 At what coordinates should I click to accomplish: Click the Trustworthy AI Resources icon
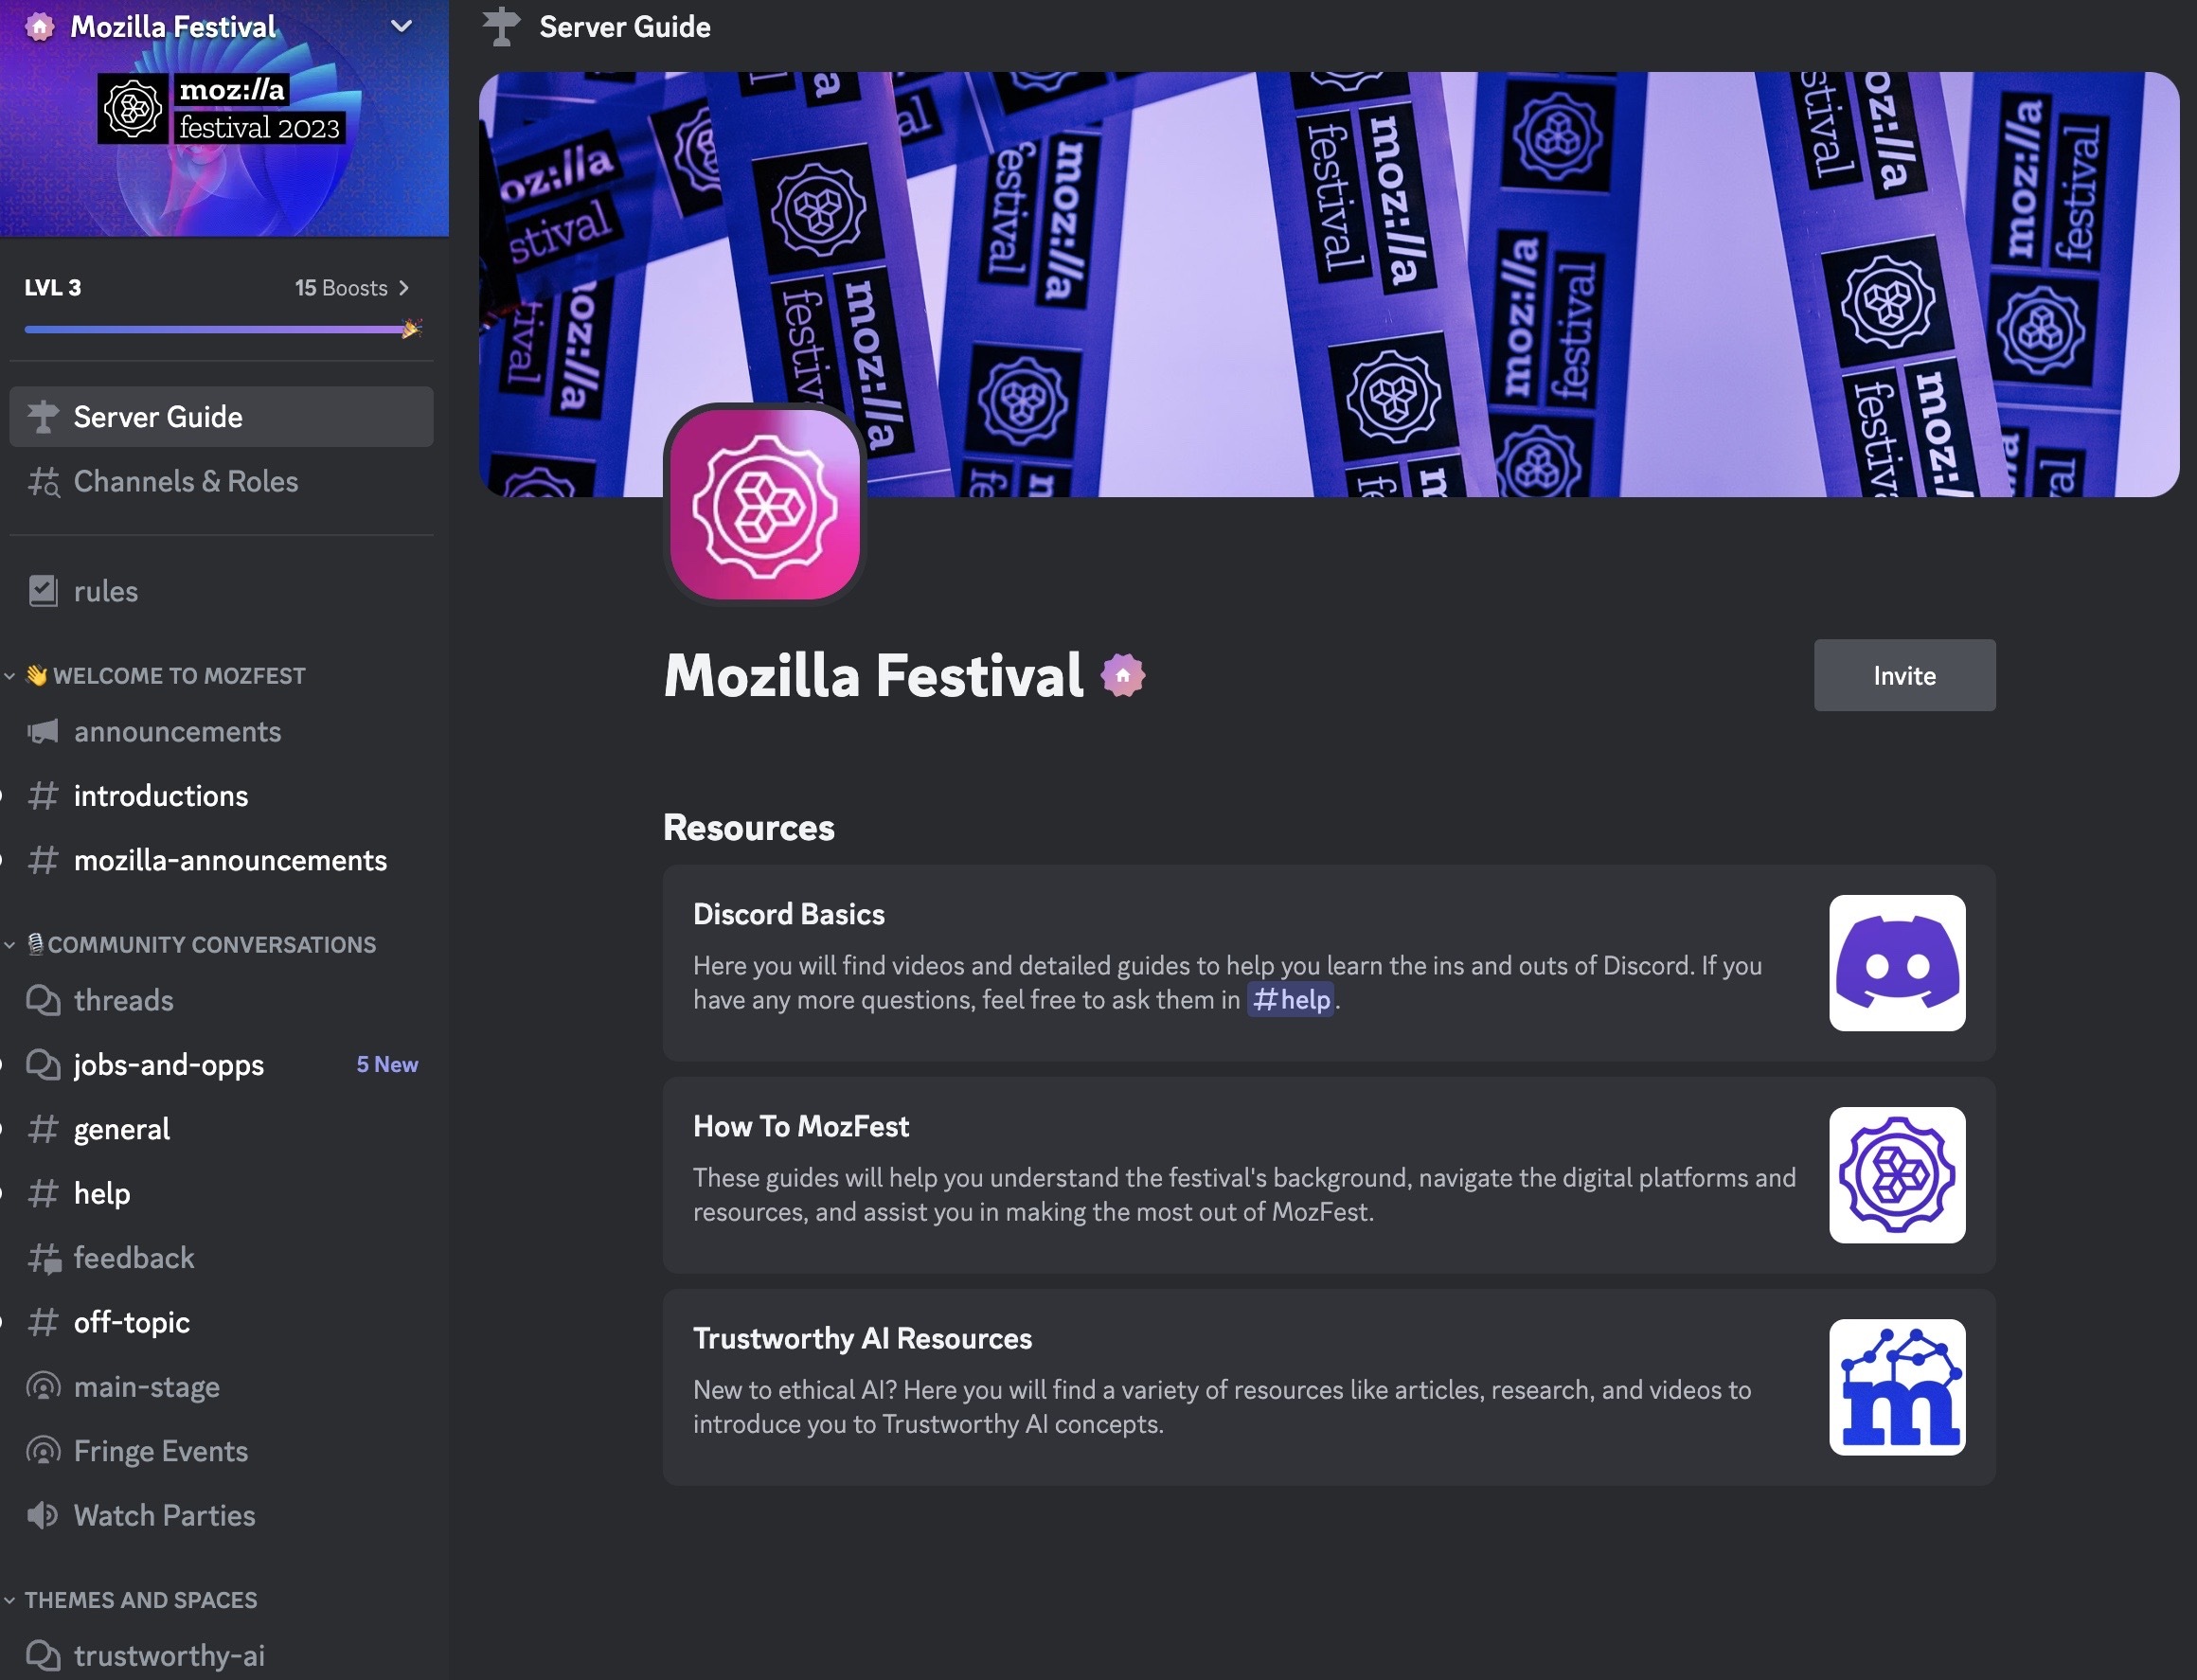(1897, 1387)
